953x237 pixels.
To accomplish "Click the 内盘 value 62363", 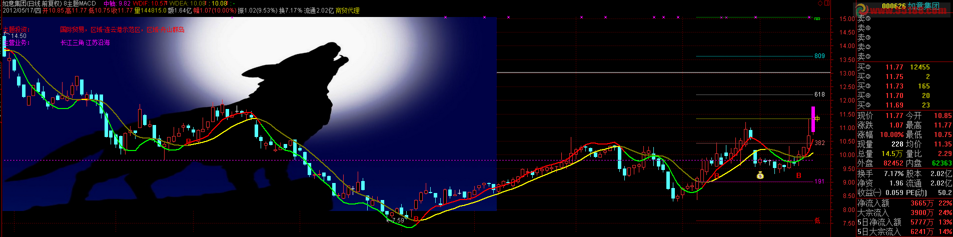I will pyautogui.click(x=941, y=163).
